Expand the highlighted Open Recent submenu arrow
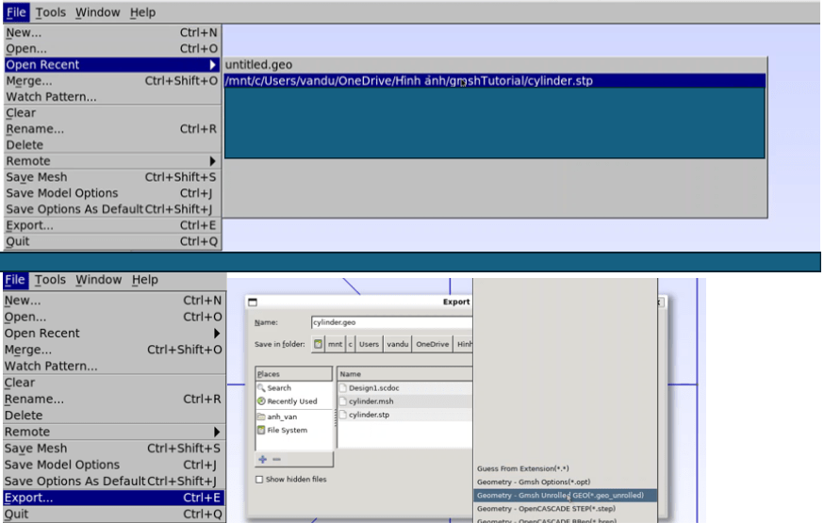The image size is (824, 523). tap(213, 65)
